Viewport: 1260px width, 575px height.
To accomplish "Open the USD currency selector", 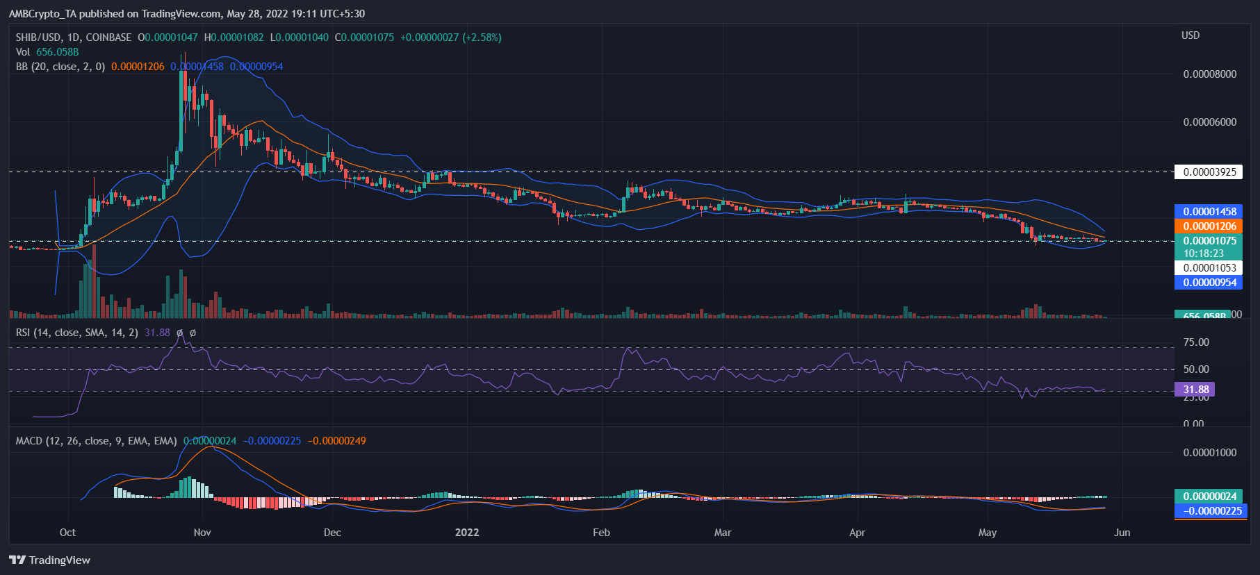I will [1190, 35].
